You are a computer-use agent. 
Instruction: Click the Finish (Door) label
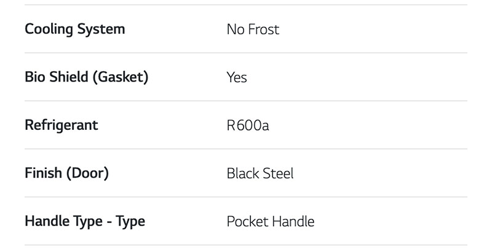click(66, 173)
